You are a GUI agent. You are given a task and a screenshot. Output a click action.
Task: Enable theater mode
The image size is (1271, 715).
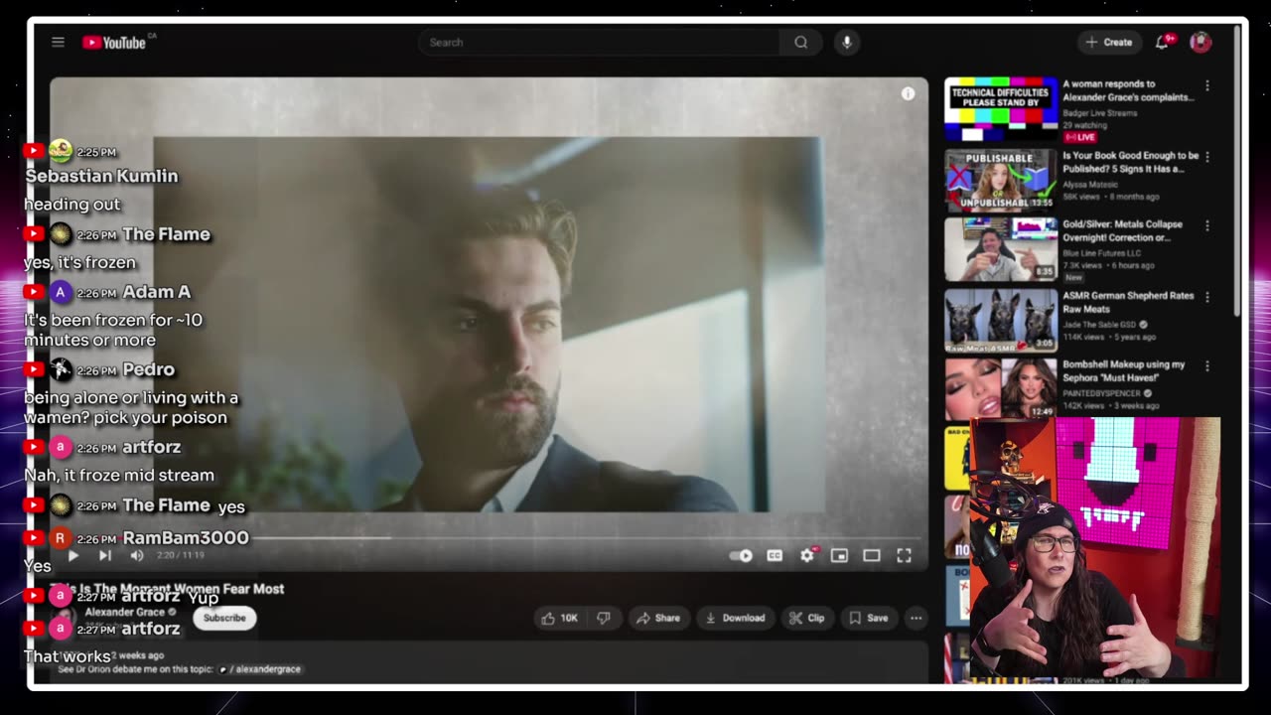pyautogui.click(x=871, y=555)
